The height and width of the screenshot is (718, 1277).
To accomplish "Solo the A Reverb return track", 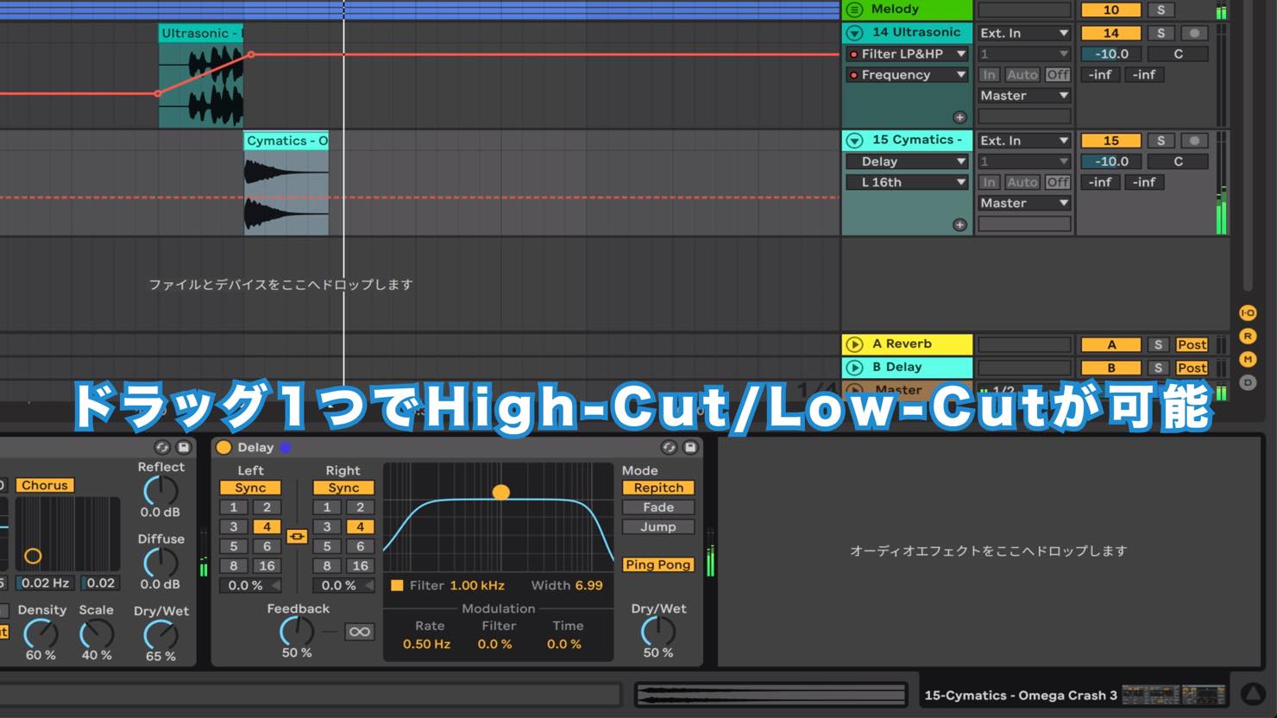I will coord(1161,344).
